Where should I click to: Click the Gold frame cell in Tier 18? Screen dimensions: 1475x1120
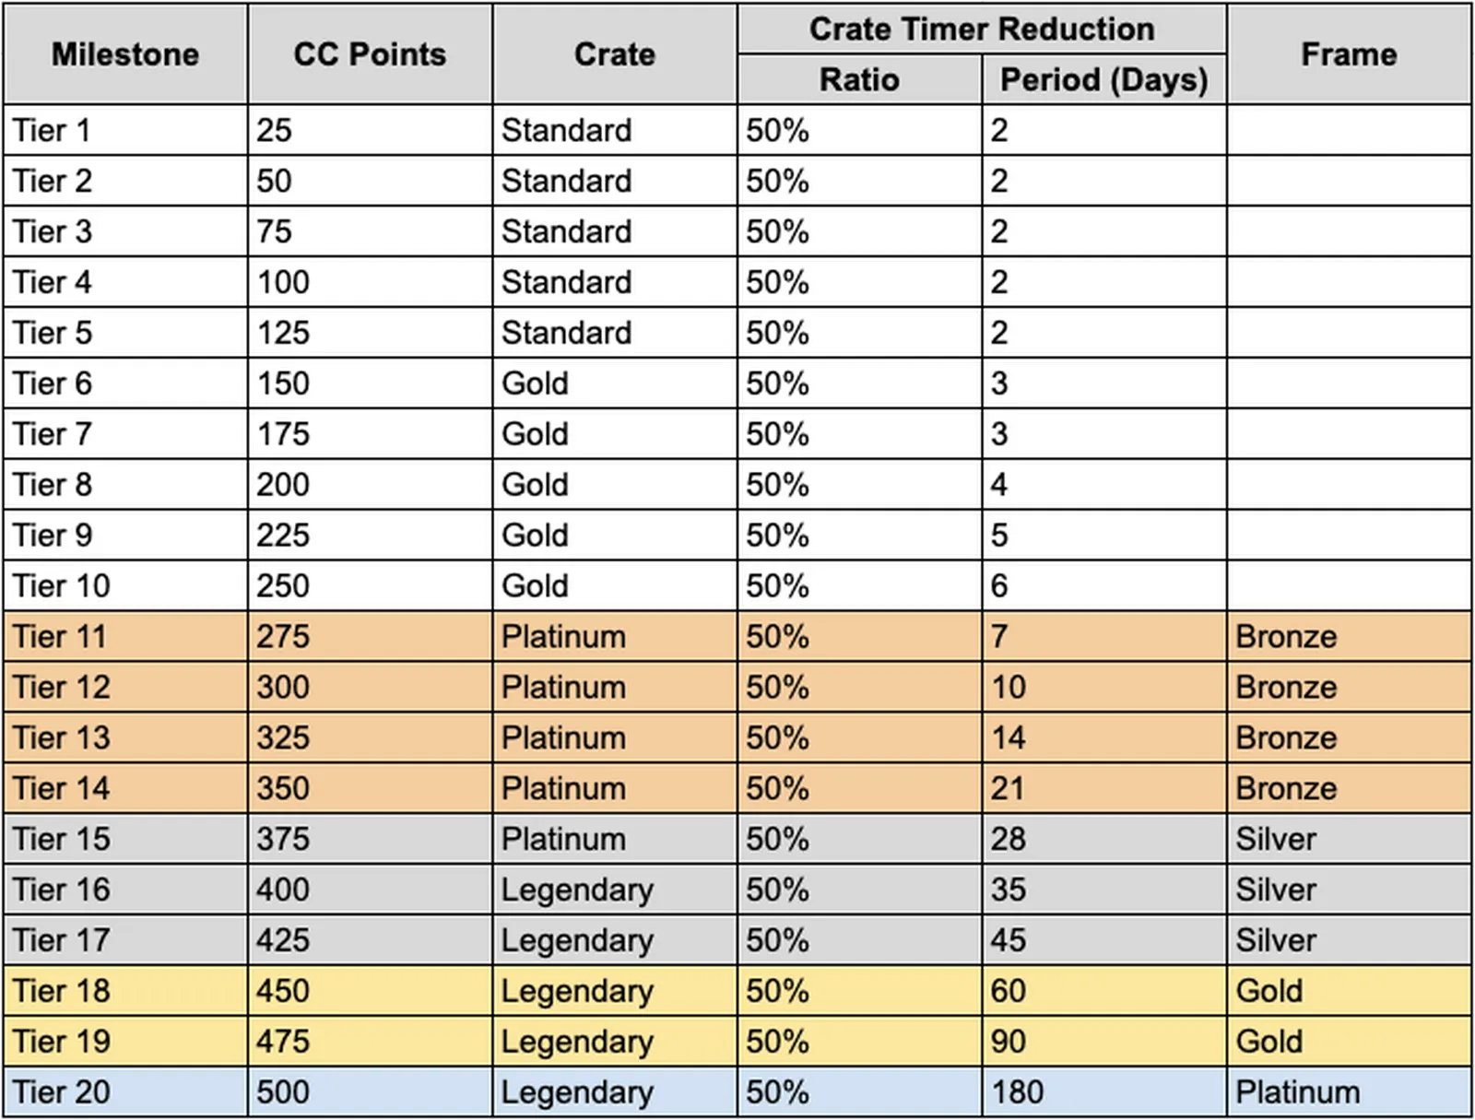[x=1349, y=991]
